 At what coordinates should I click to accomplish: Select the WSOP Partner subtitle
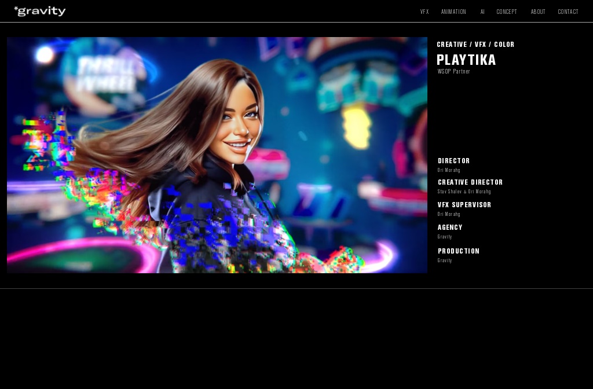click(x=453, y=71)
